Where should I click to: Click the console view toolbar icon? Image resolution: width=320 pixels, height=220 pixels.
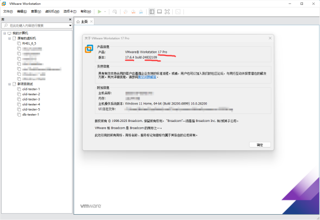[178, 12]
